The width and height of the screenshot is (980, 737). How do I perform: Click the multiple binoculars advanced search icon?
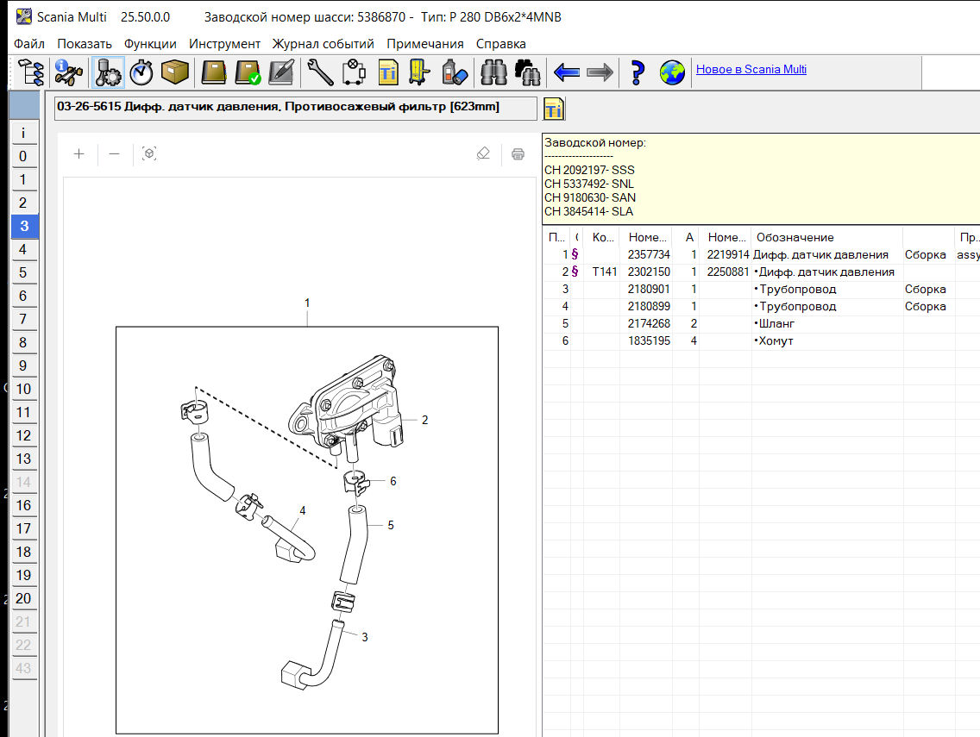pyautogui.click(x=527, y=72)
